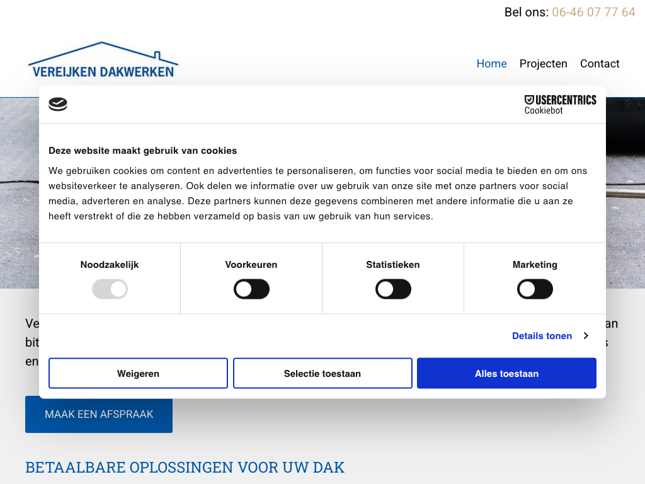
Task: Open the Usercentrics Cookiebot logo link
Action: pos(560,105)
